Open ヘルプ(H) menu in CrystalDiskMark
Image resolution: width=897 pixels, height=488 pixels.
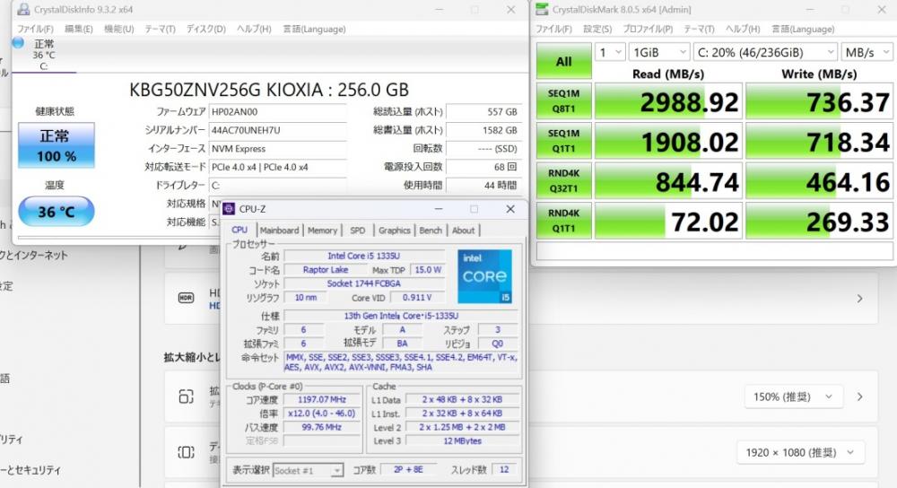743,29
